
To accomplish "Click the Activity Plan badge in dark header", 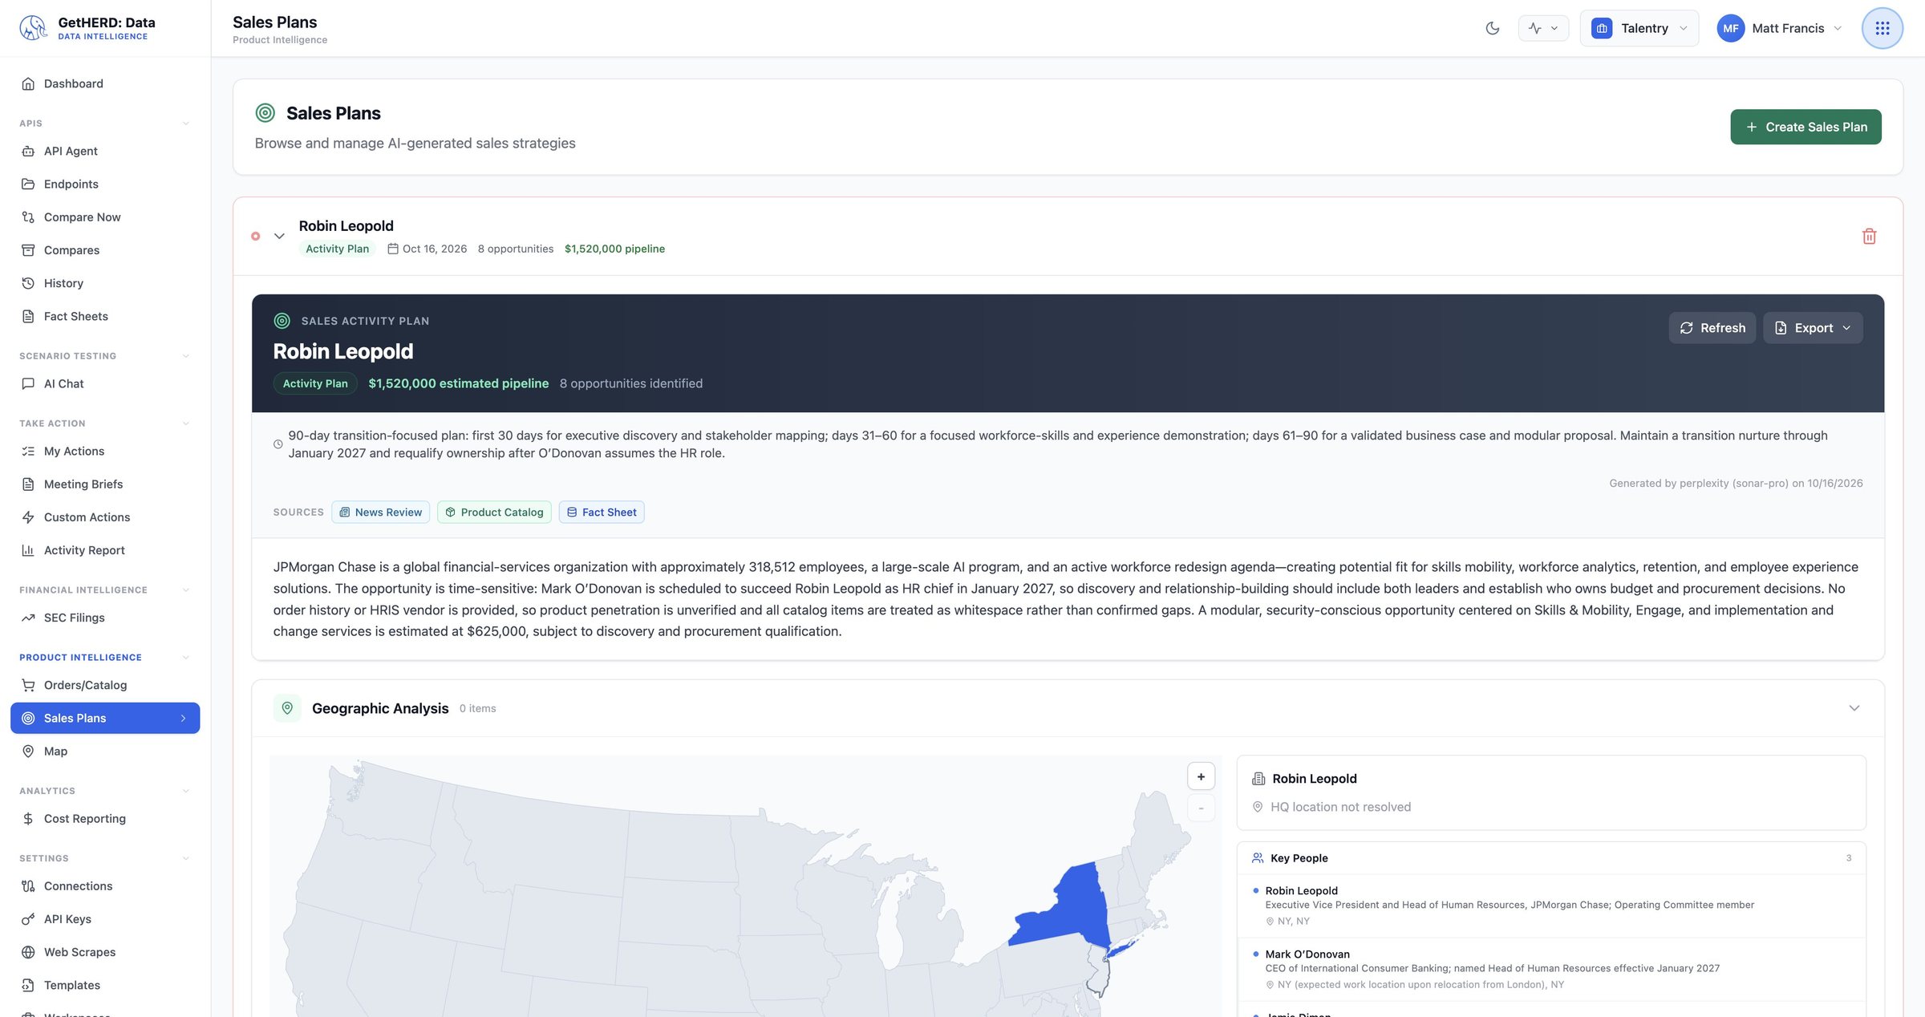I will [x=315, y=383].
